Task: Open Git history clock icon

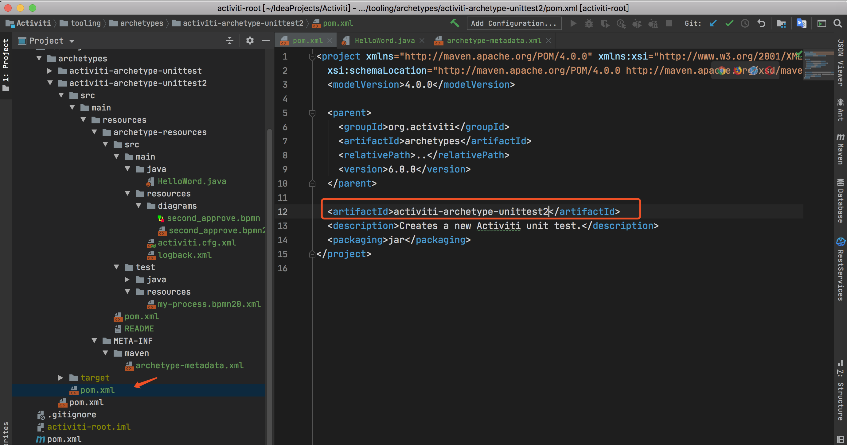Action: click(x=745, y=23)
